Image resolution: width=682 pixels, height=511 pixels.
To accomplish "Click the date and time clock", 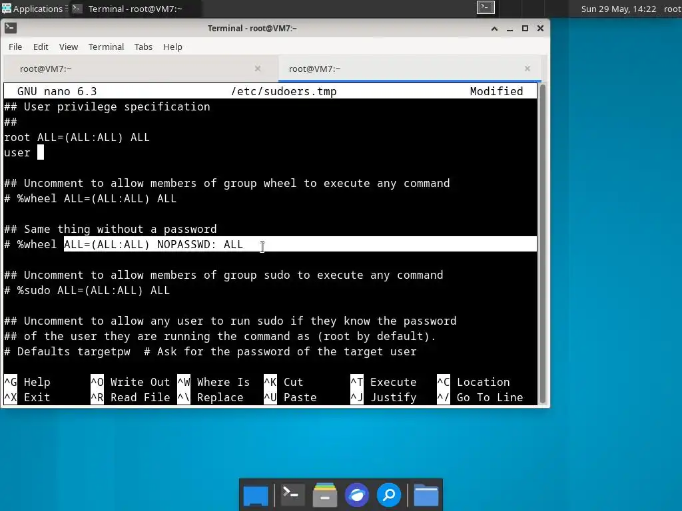I will 618,9.
